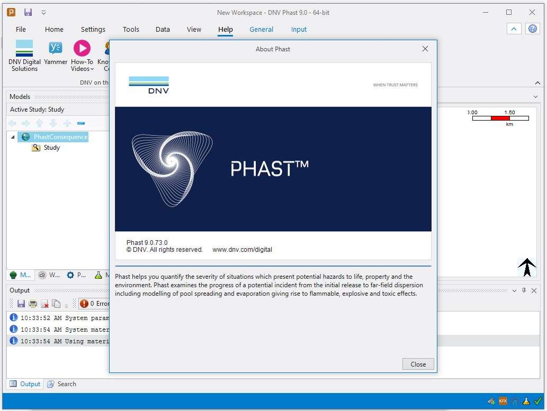Image resolution: width=547 pixels, height=411 pixels.
Task: Collapse the PhastConsequence tree node
Action: (13, 137)
